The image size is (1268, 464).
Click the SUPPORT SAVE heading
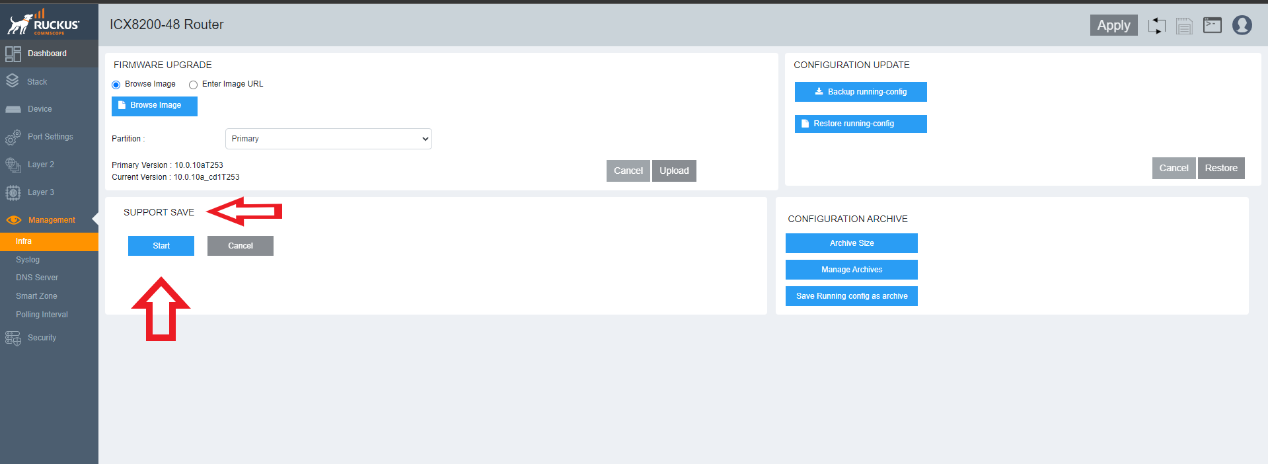159,212
